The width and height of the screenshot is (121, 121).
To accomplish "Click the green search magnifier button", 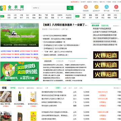I will tap(70, 8).
